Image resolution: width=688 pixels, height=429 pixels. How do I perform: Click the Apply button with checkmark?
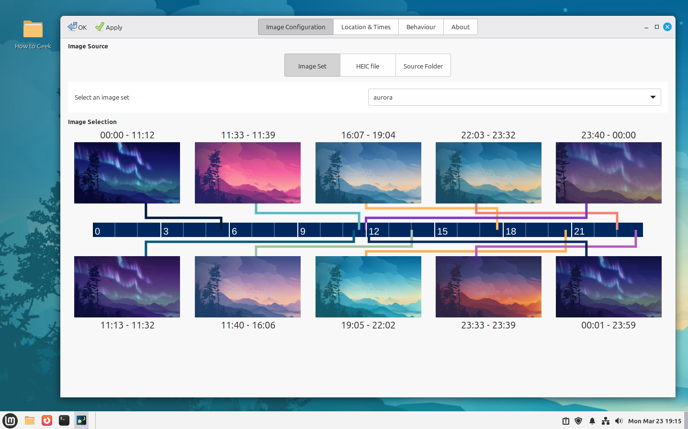pyautogui.click(x=109, y=27)
